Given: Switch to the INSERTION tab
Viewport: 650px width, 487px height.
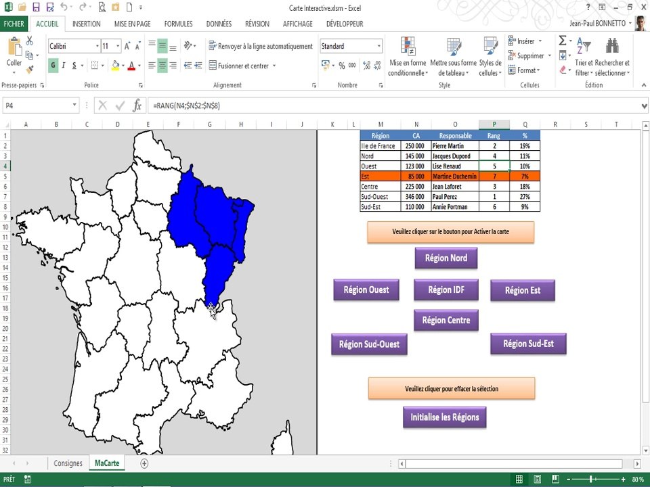Looking at the screenshot, I should click(87, 24).
